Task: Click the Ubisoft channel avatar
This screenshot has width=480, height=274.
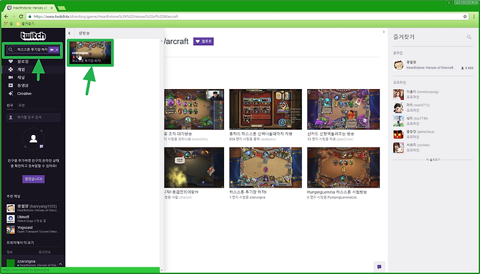Action: point(11,219)
